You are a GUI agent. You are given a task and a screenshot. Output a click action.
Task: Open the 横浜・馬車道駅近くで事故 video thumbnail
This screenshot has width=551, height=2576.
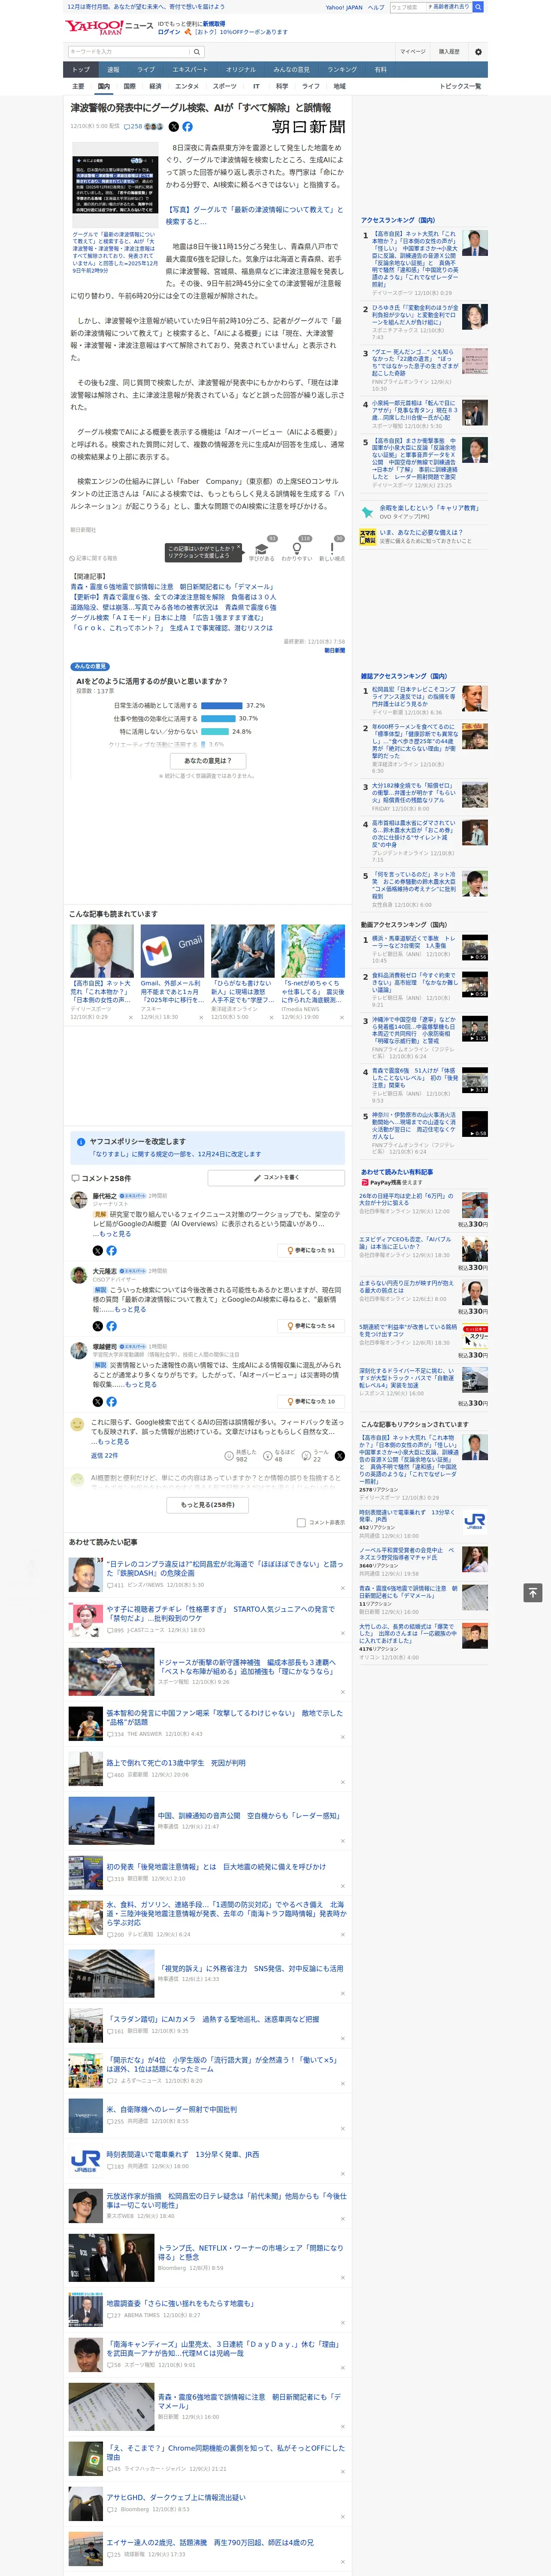coord(474,948)
